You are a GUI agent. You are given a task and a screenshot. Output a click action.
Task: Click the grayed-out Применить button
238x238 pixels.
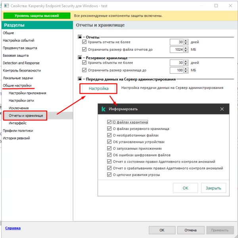click(220, 230)
